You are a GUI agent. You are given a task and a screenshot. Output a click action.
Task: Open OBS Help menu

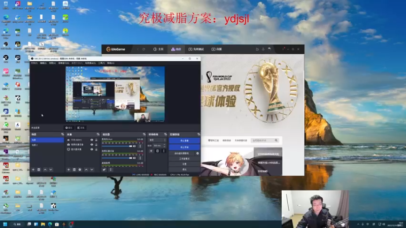click(x=111, y=63)
